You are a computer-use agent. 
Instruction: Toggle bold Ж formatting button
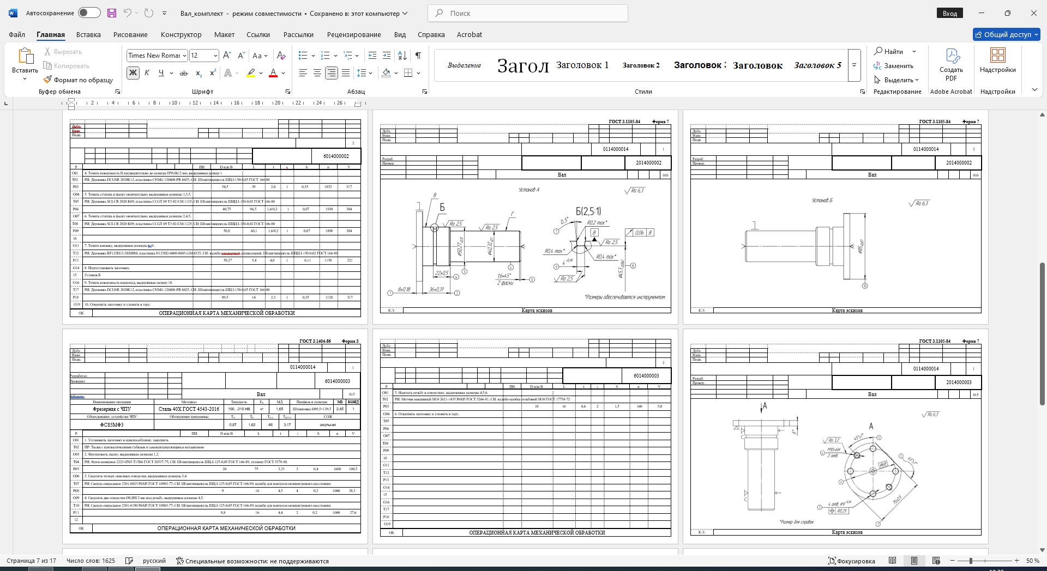[133, 73]
